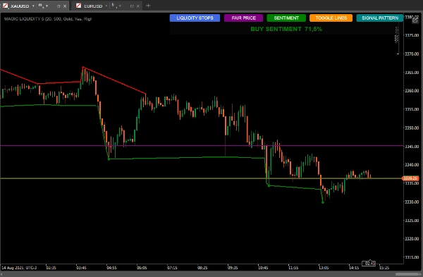Click the 3375.00 price axis label
Viewport: 423px width, 277px height.
point(412,35)
